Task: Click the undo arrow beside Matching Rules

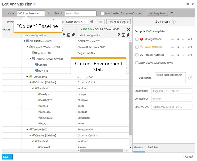Action: tap(172, 13)
